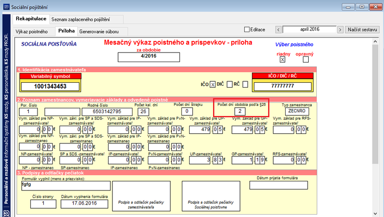This screenshot has width=384, height=217.
Task: Go to previous month arrow
Action: tap(278, 30)
